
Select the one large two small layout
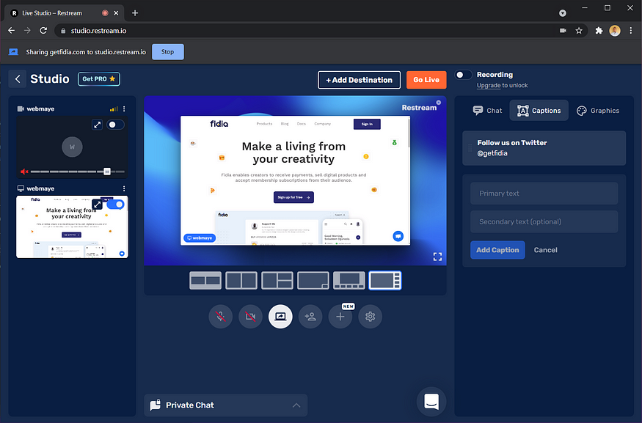277,281
